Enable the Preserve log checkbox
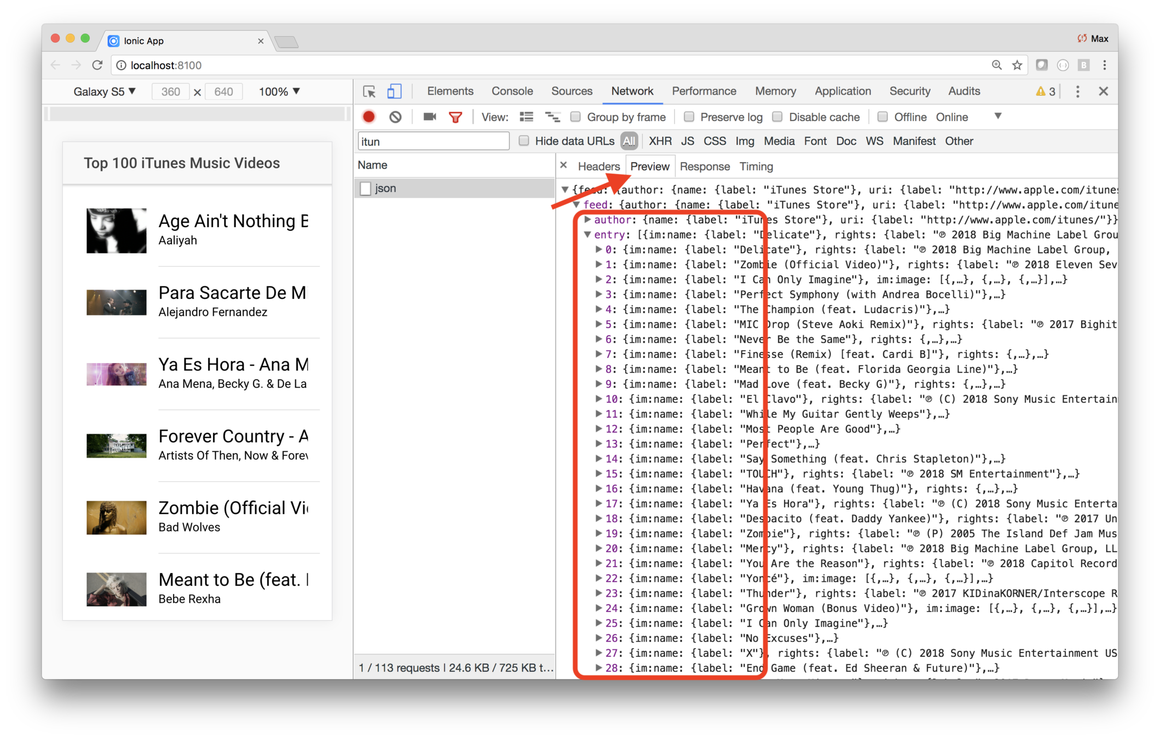Image resolution: width=1160 pixels, height=739 pixels. tap(689, 117)
